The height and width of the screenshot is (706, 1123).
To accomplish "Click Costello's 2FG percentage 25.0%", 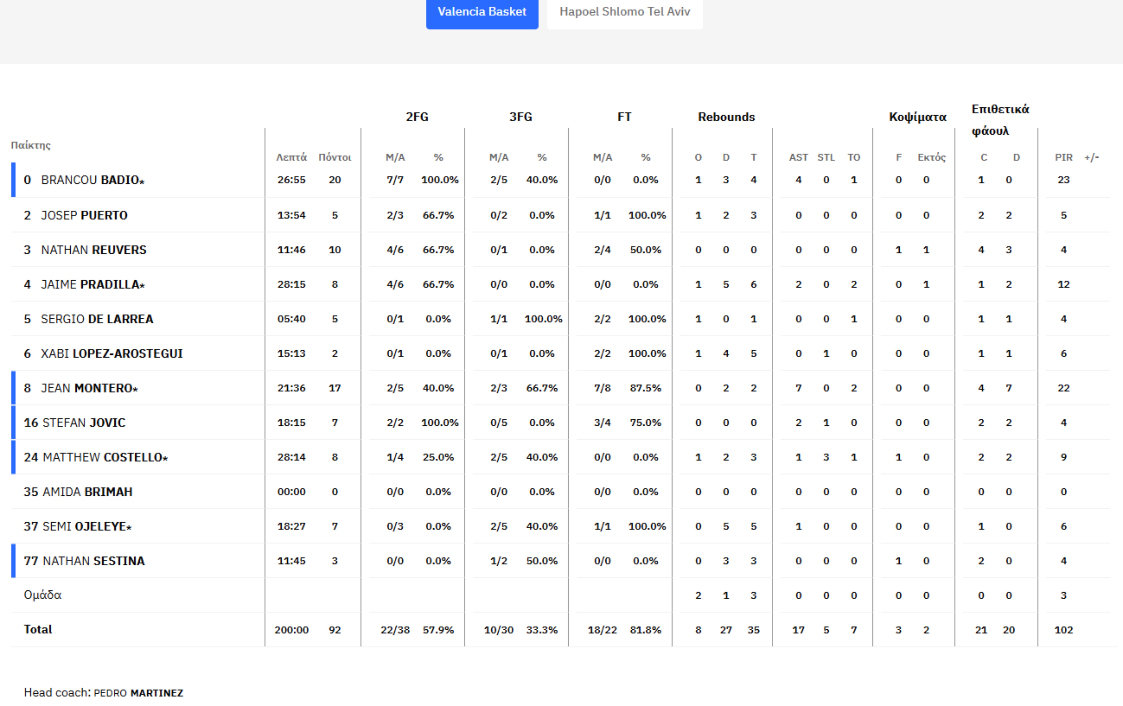I will [x=438, y=457].
